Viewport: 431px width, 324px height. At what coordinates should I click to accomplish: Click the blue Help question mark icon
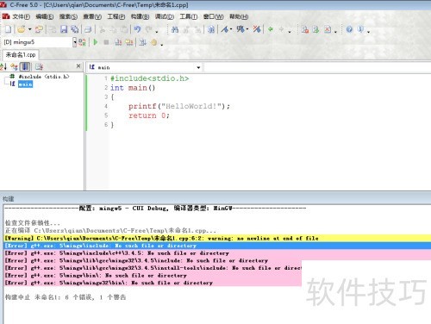(x=349, y=29)
